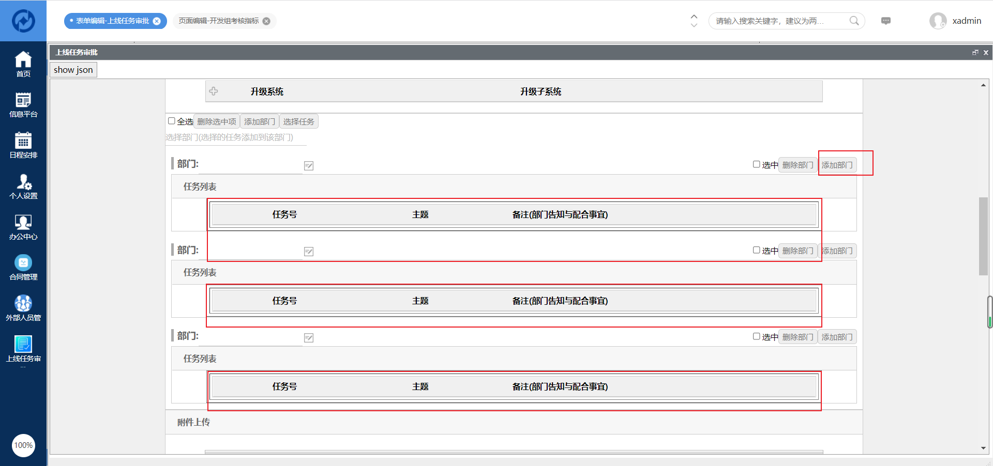Click 主题 header in second task list
This screenshot has height=466, width=993.
[420, 301]
